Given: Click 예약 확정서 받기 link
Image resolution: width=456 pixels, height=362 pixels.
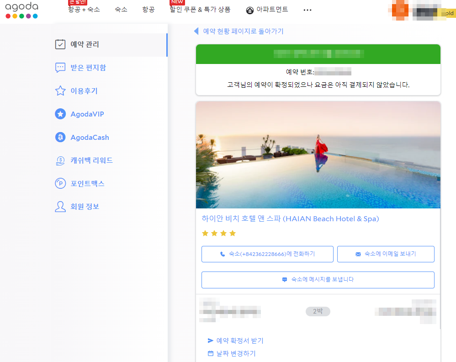Looking at the screenshot, I should (x=237, y=341).
